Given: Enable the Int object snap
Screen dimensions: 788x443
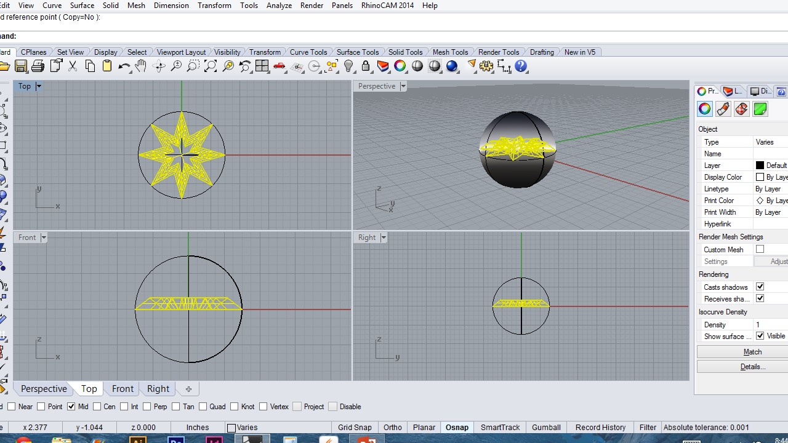Looking at the screenshot, I should coord(124,407).
